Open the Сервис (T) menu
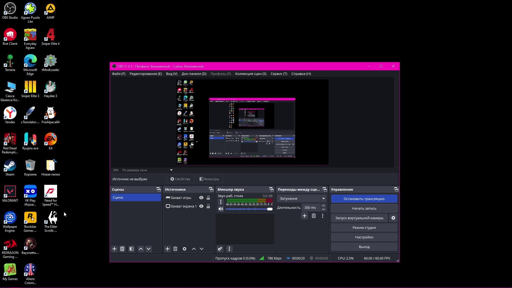This screenshot has width=512, height=288. 279,74
